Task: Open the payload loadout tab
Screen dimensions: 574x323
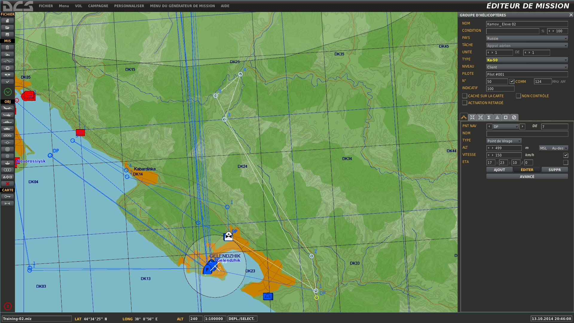Action: 481,117
